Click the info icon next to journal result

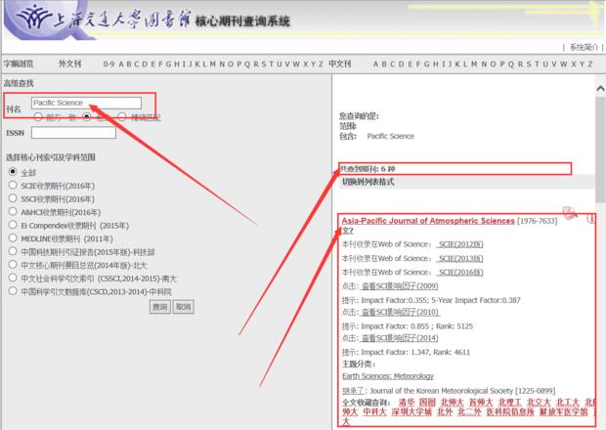(x=590, y=219)
